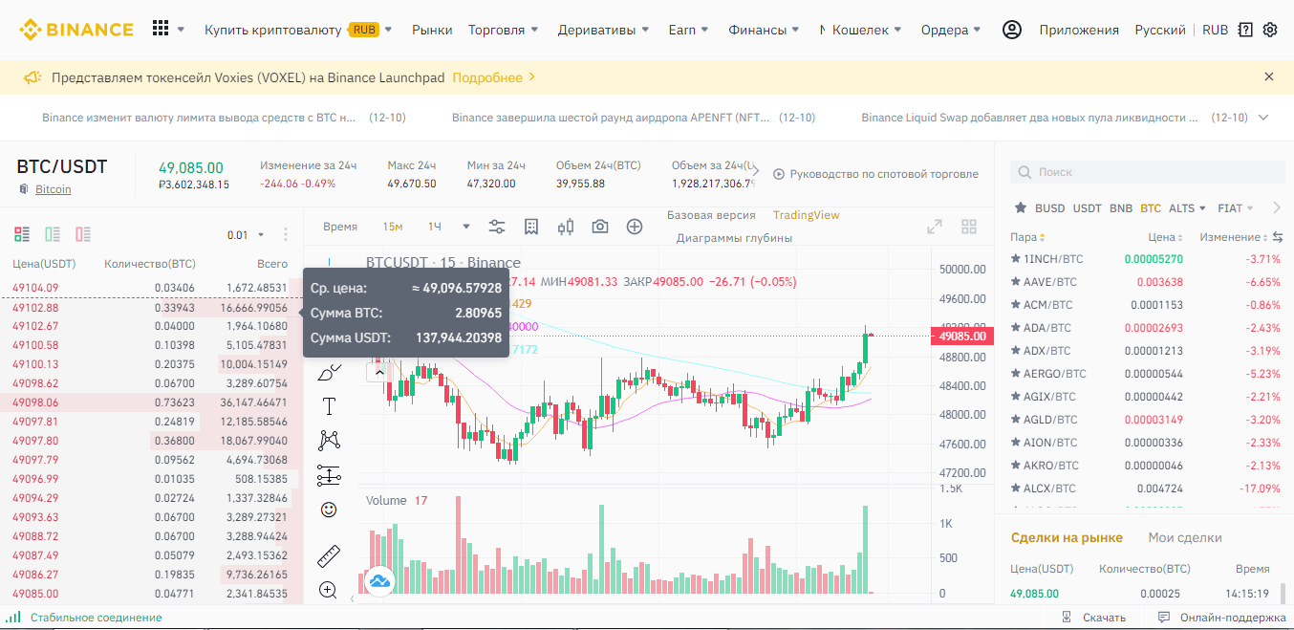Open the Ордера dropdown
Viewport: 1294px width, 630px height.
(x=951, y=30)
